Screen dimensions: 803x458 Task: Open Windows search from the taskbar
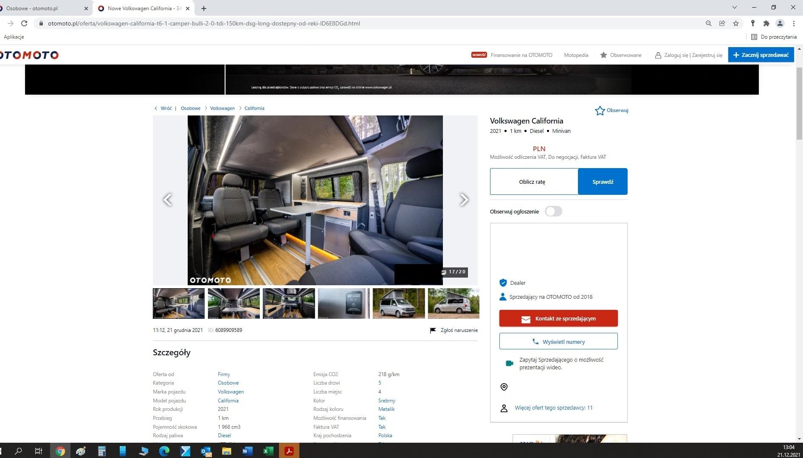(18, 451)
